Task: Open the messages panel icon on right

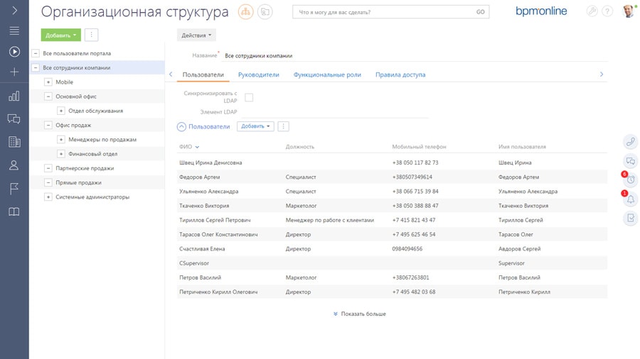Action: [x=631, y=161]
